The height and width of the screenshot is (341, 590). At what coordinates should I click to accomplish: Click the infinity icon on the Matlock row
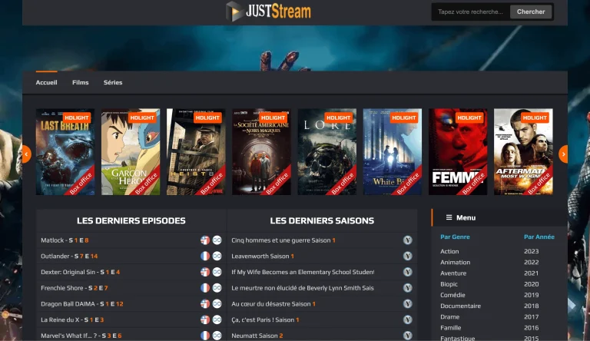217,240
